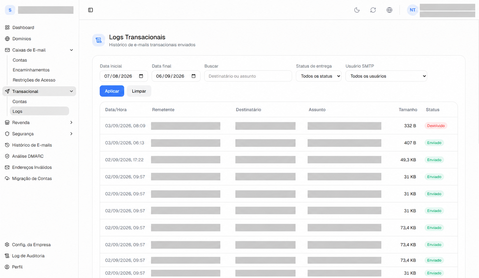Click the Análise DMARC shield-check icon
The height and width of the screenshot is (278, 479).
coord(7,156)
